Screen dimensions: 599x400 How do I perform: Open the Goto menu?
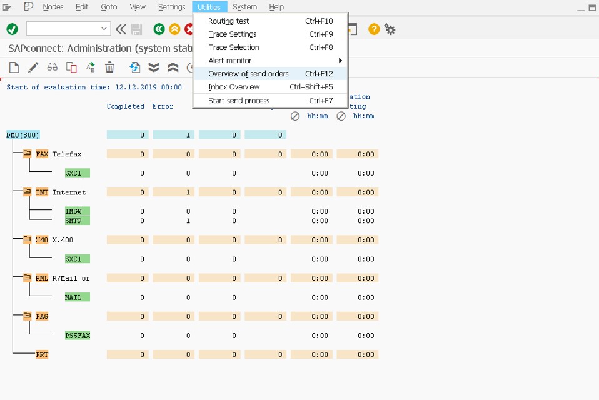109,7
